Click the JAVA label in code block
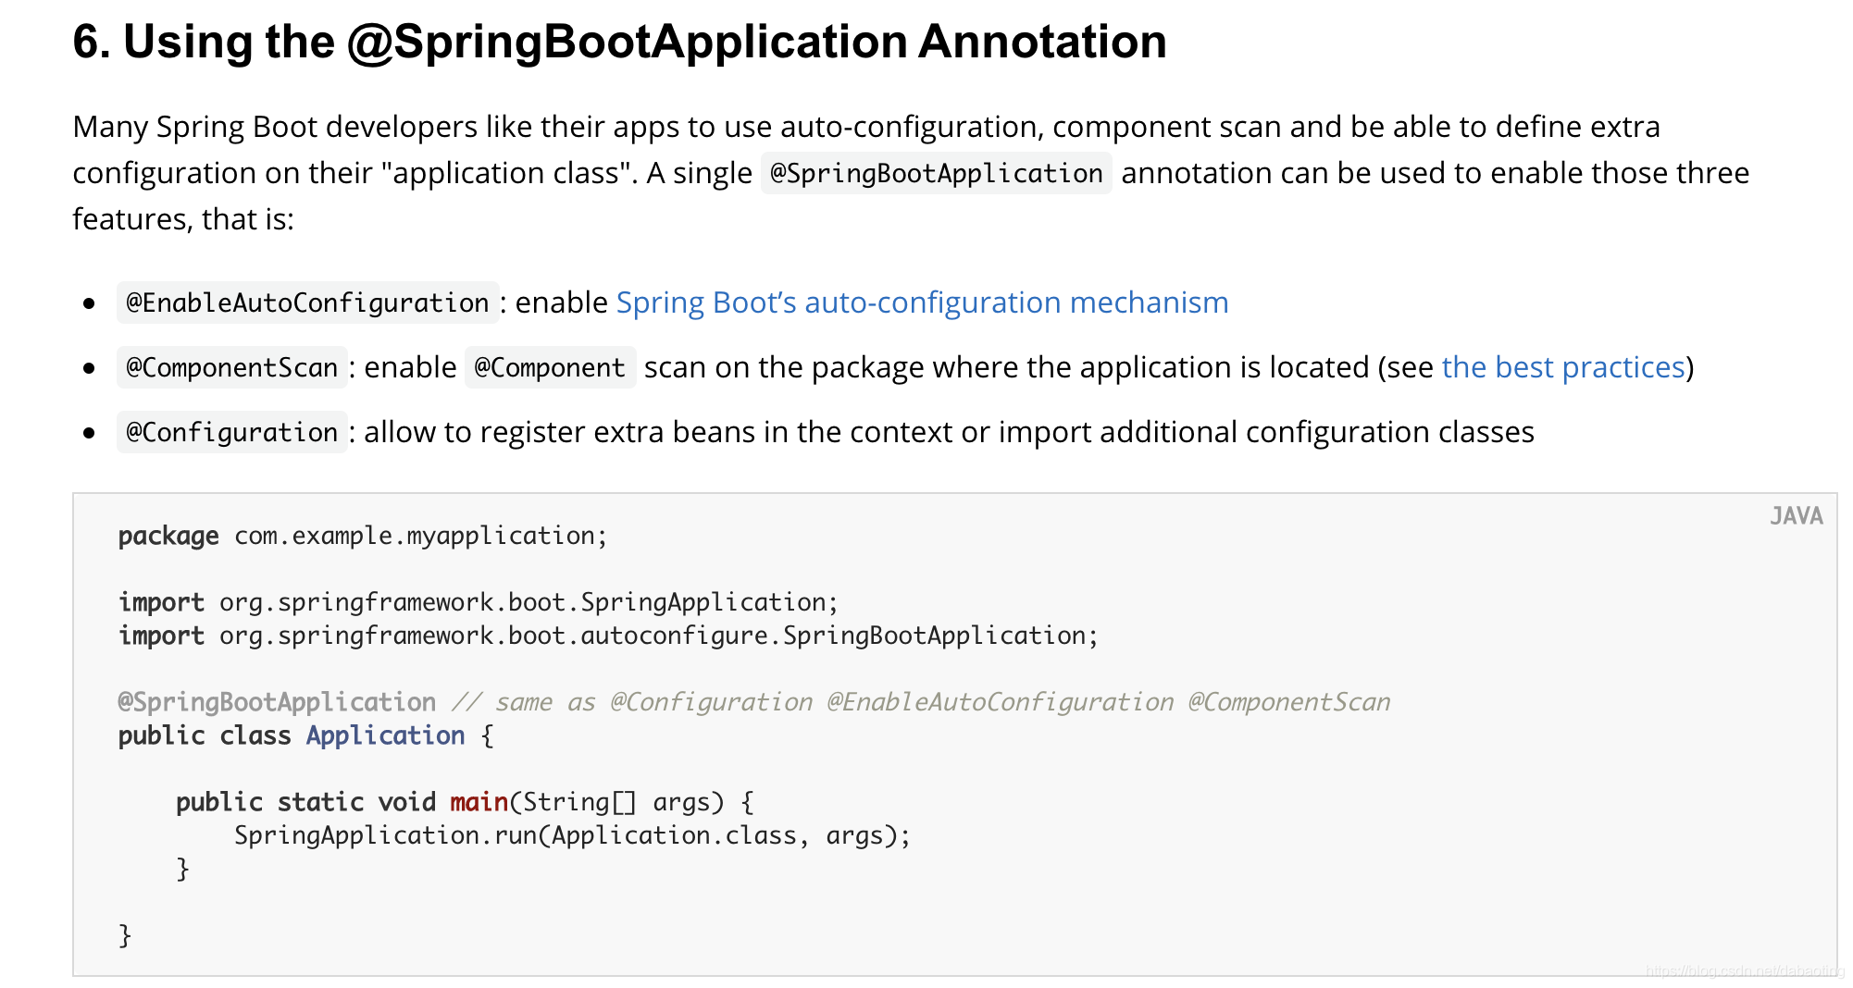The image size is (1853, 988). 1796,516
